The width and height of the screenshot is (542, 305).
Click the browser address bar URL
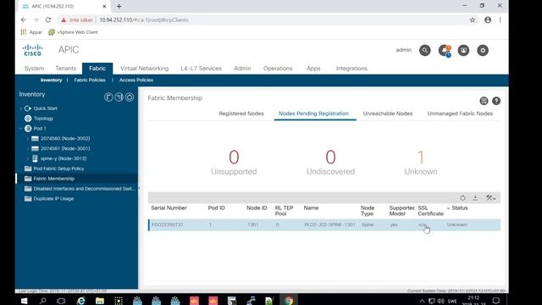coord(144,20)
